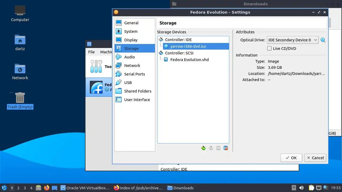Select the Storage settings category
Viewport: 342px width, 192px height.
135,49
